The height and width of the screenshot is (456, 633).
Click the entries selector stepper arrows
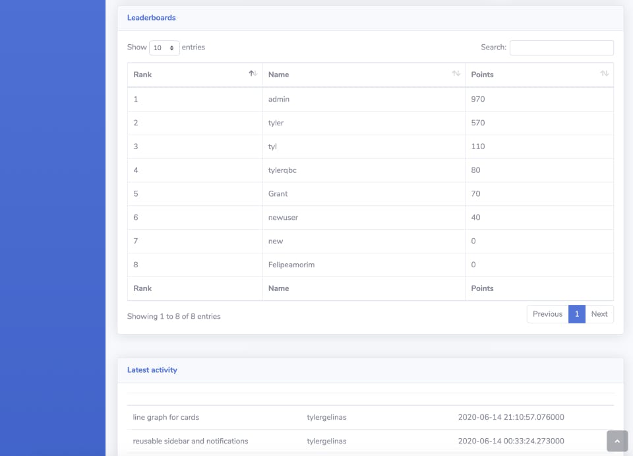tap(171, 48)
